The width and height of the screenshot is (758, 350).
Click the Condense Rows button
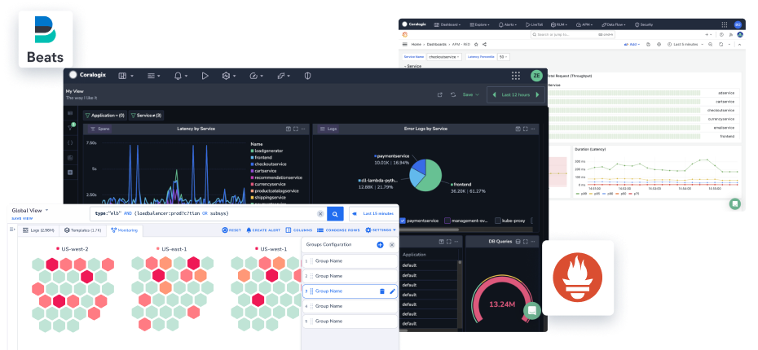(338, 230)
